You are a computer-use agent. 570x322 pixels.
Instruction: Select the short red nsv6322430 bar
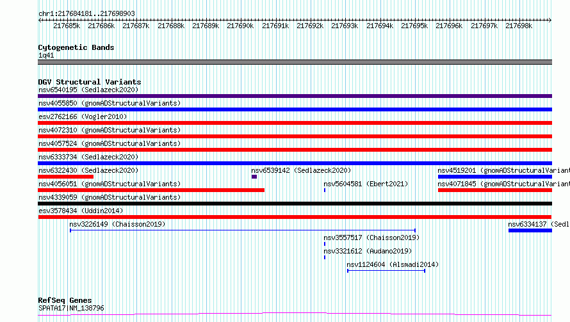[66, 177]
